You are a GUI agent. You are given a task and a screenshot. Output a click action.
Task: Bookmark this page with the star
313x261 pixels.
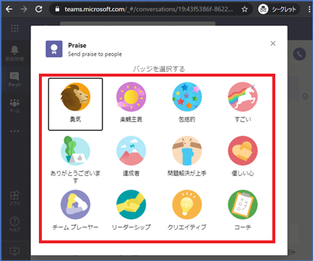tap(245, 9)
